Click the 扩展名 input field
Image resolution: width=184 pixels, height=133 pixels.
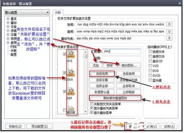click(x=122, y=52)
